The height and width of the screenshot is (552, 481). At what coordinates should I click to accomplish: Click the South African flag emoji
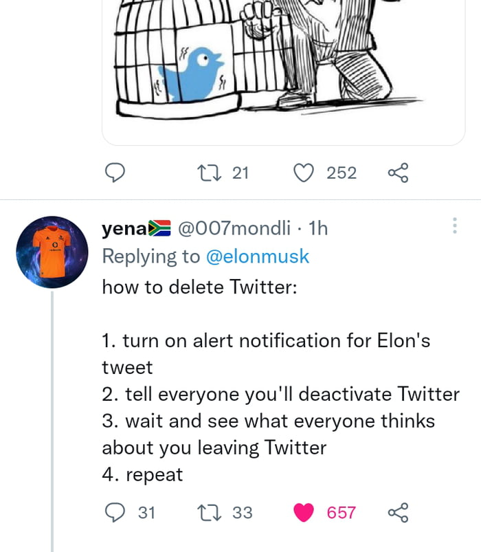coord(160,228)
